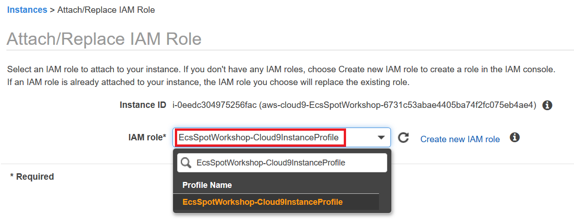Select EcsSpotWorkshop-Cloud9InstanceProfile from the profile list
This screenshot has width=574, height=224.
point(276,202)
